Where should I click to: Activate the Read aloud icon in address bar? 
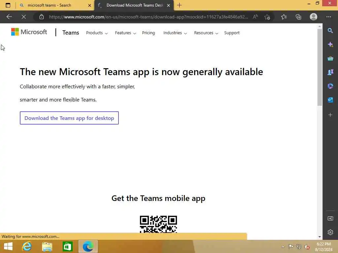click(255, 17)
